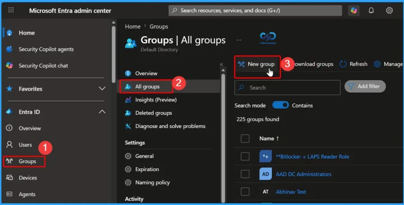This screenshot has width=404, height=205.
Task: Click the Bitlocker + LAPS group avatar
Action: pos(266,156)
